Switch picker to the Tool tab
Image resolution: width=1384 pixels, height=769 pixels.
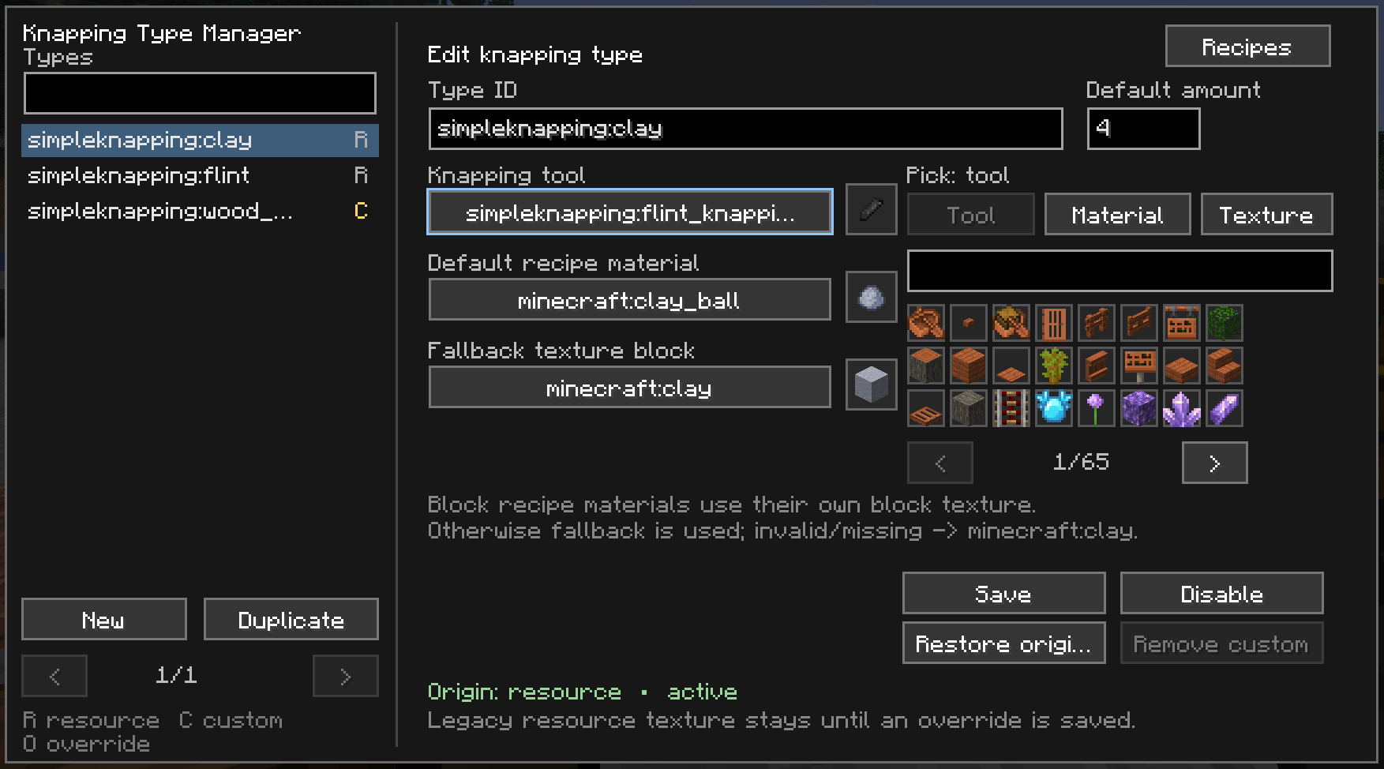click(x=971, y=214)
